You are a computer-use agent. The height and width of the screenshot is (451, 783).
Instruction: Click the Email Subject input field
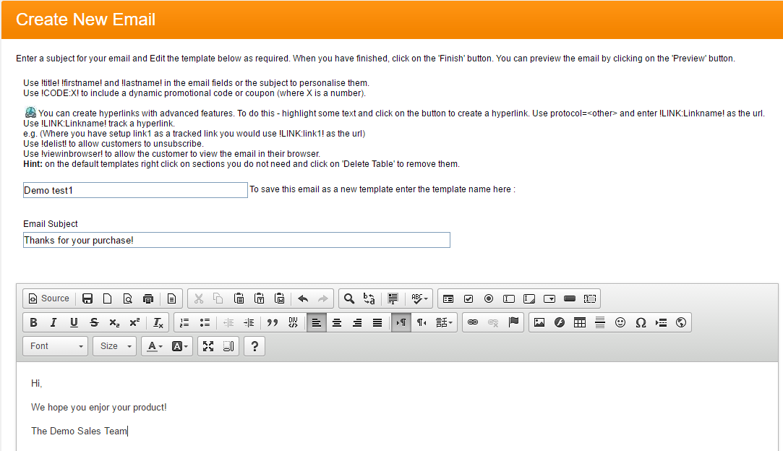coord(236,240)
